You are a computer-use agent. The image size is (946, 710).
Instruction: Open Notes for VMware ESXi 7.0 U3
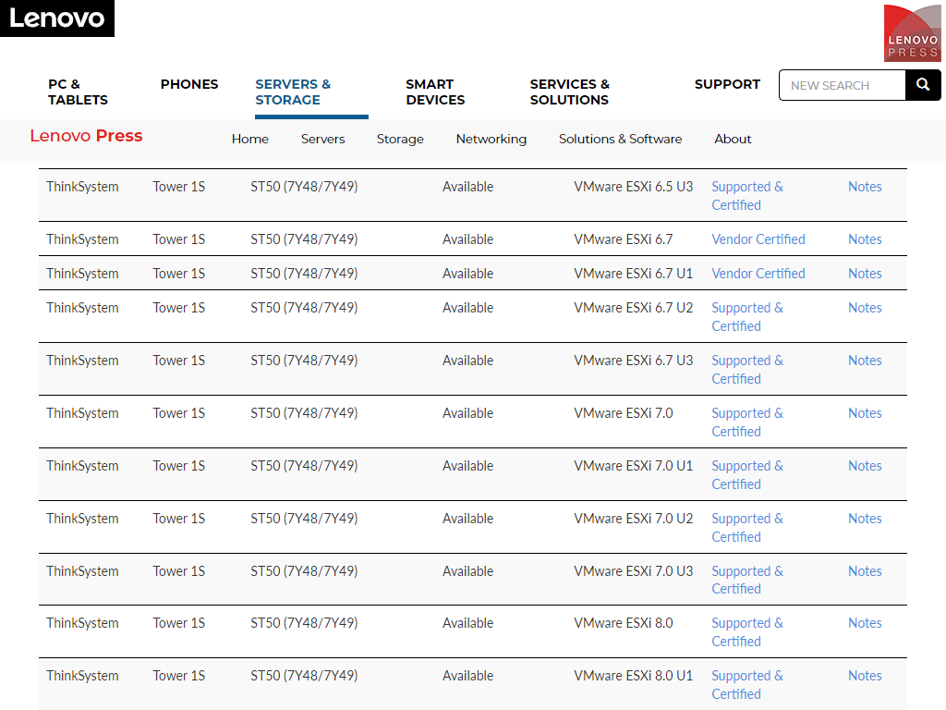pos(865,571)
